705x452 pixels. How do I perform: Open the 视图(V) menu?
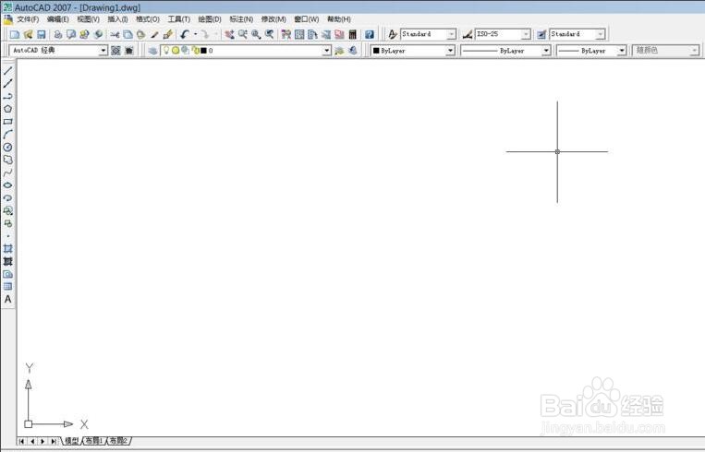pyautogui.click(x=88, y=19)
